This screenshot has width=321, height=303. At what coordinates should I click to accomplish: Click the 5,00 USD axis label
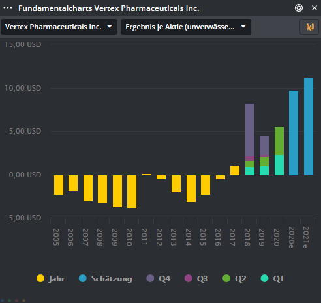coord(25,131)
